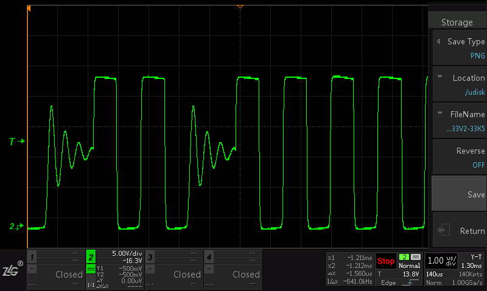Click the triangle next to Location
This screenshot has height=291, width=487.
(440, 77)
